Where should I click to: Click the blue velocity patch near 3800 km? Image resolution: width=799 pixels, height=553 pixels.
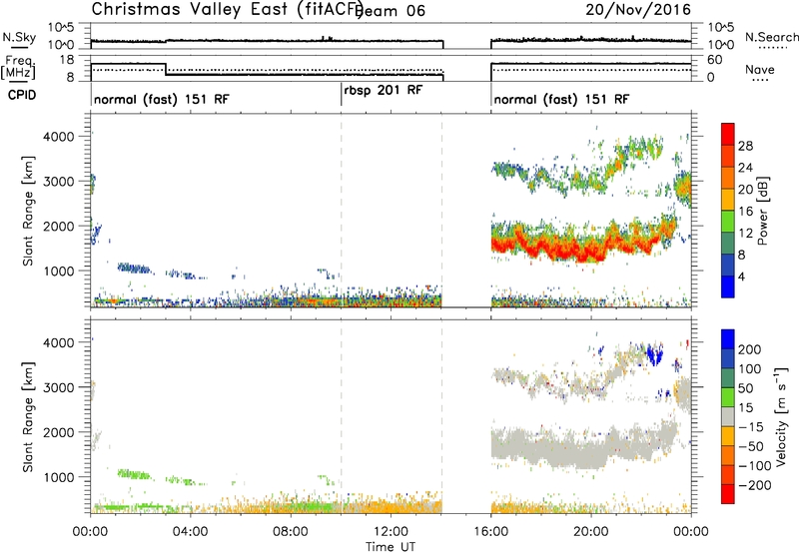(x=655, y=354)
